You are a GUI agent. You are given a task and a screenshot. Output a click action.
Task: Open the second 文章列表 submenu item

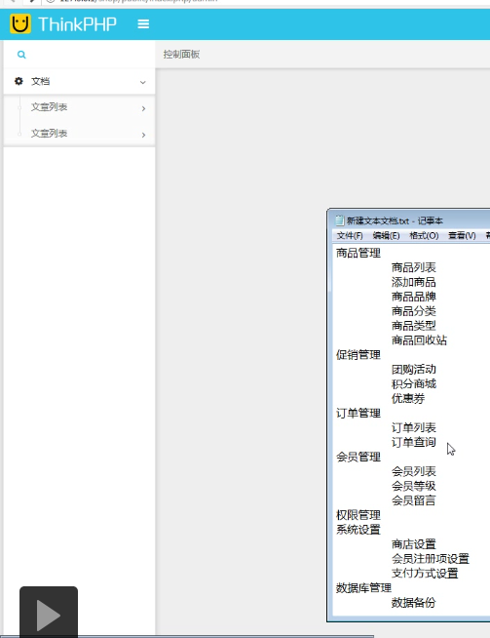[79, 134]
